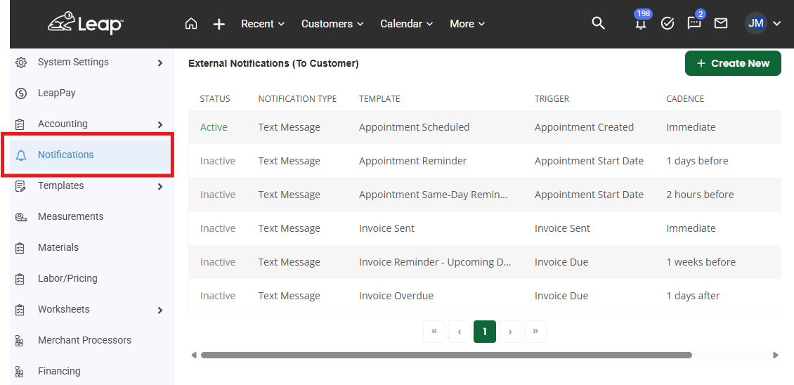Click the Templates document icon
The height and width of the screenshot is (385, 794).
21,186
